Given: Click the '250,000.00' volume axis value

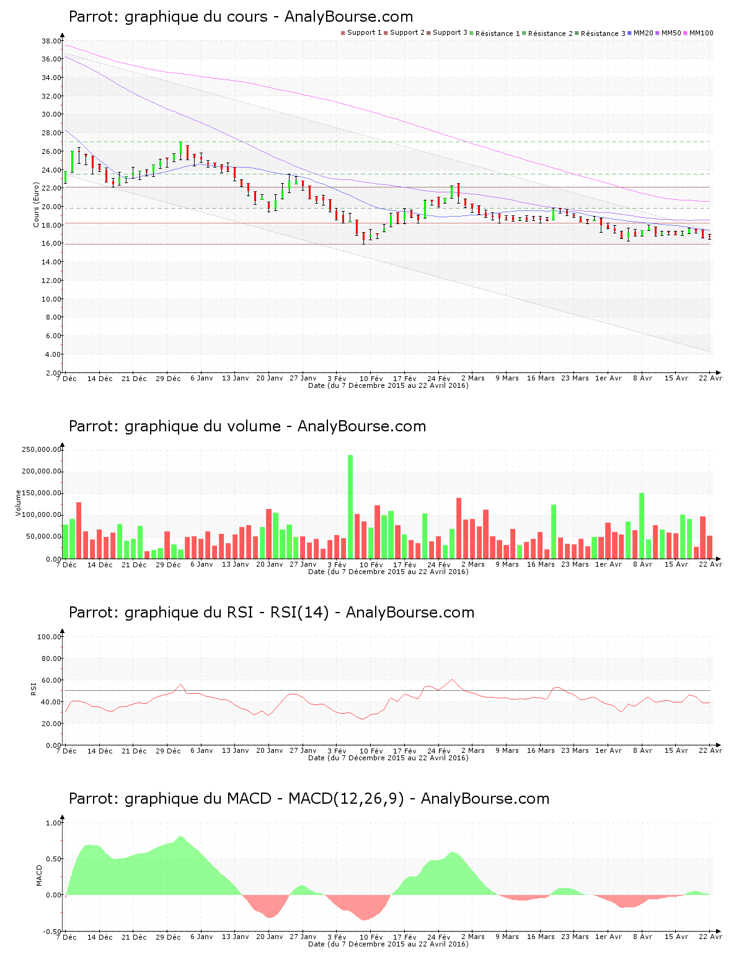Looking at the screenshot, I should point(42,449).
